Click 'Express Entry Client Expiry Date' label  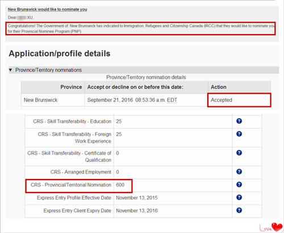coord(77,210)
